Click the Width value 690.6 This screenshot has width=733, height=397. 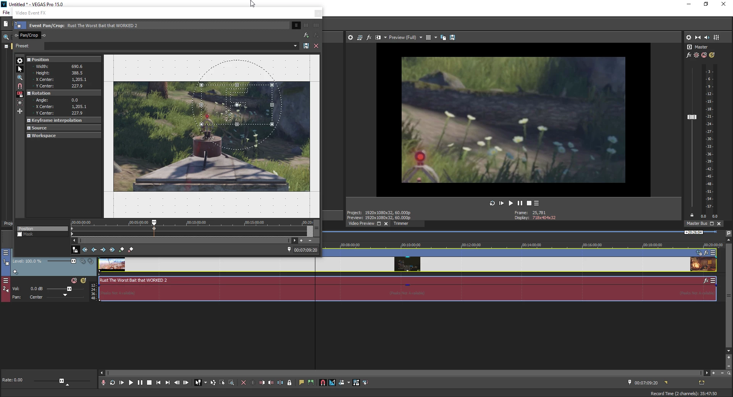(77, 66)
